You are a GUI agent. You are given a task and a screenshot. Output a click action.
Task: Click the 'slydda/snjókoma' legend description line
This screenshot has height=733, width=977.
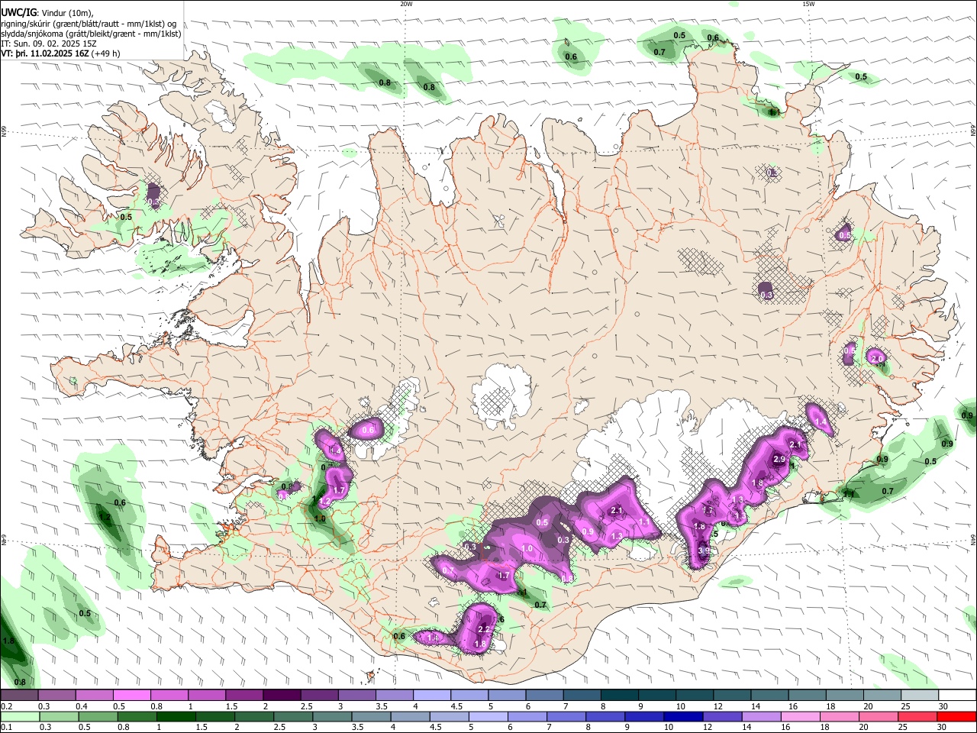[91, 34]
